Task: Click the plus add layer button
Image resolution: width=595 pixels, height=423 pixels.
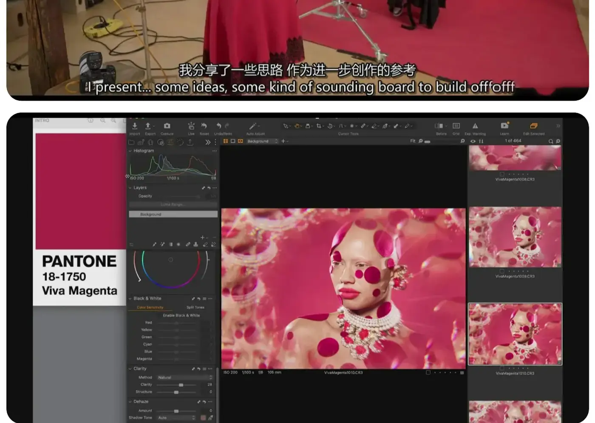Action: click(x=202, y=238)
